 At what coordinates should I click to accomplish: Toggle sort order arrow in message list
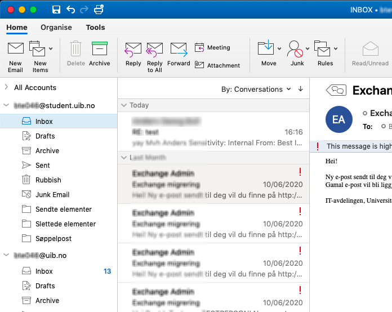click(301, 89)
